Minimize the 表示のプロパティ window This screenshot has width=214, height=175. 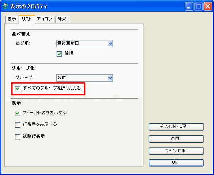pyautogui.click(x=189, y=6)
